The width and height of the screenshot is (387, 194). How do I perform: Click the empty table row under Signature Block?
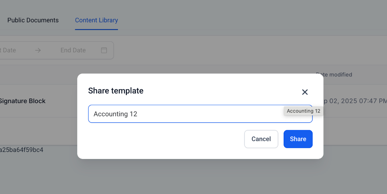pyautogui.click(x=36, y=131)
